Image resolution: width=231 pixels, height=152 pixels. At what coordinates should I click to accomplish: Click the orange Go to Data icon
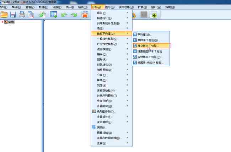coord(85,15)
